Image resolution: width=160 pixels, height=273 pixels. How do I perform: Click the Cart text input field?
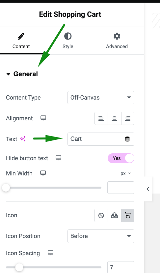tap(94, 139)
